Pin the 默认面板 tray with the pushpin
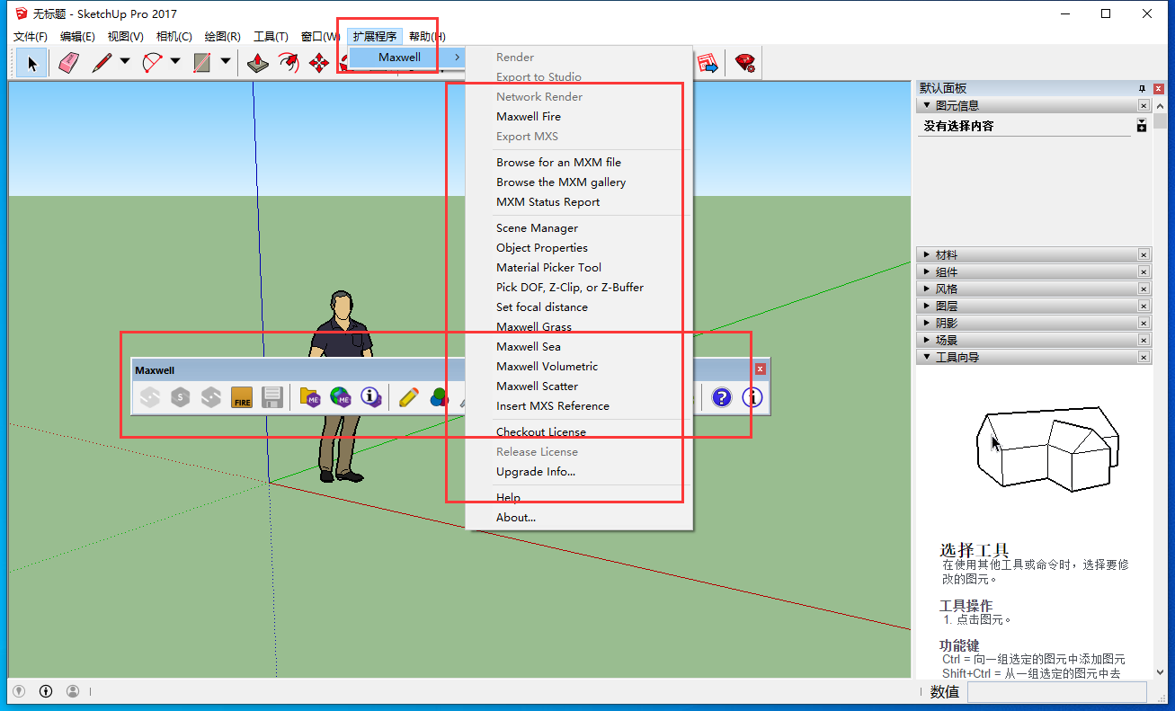This screenshot has width=1175, height=711. point(1142,88)
